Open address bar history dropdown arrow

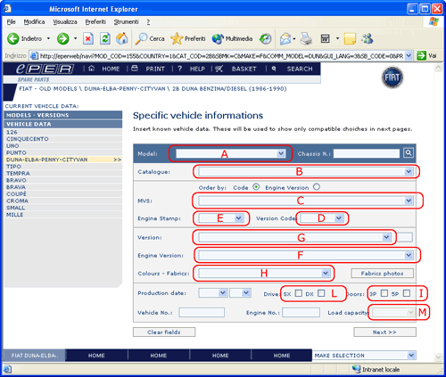(x=409, y=55)
